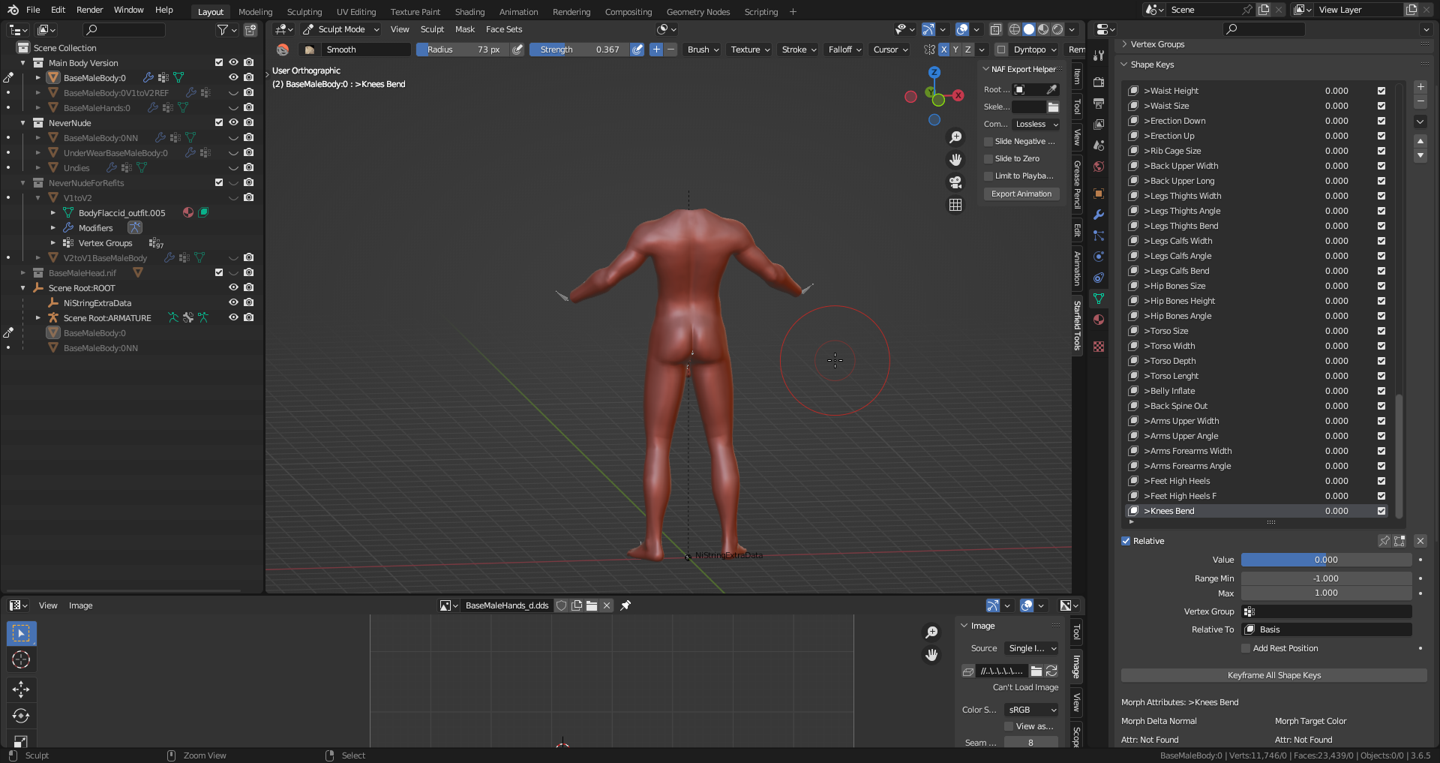Open the Output properties printer icon
The image size is (1440, 763).
click(1099, 103)
